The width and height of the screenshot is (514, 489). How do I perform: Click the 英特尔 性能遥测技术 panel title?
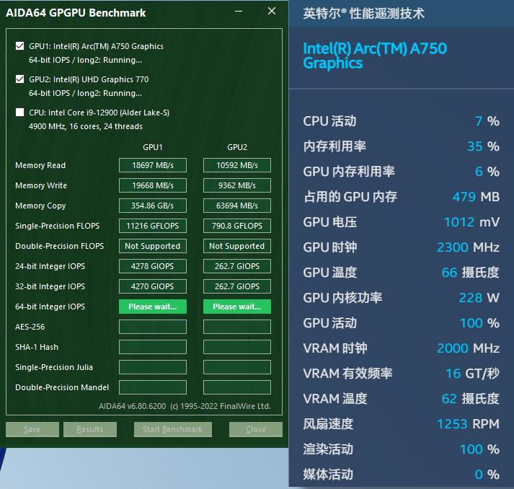pos(363,14)
